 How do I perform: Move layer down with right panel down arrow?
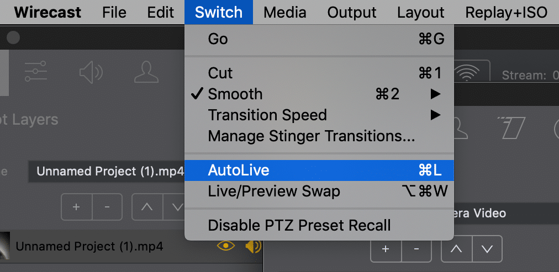[487, 249]
